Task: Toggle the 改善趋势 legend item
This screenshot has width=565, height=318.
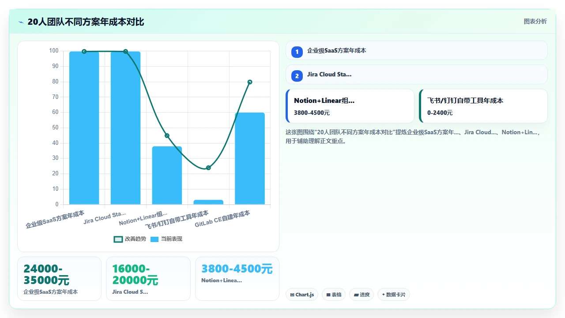Action: (130, 239)
